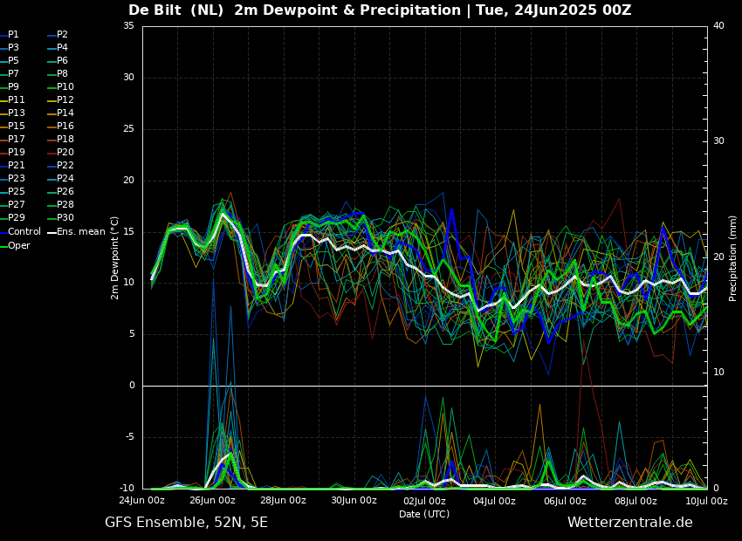Viewport: 742px width, 541px height.
Task: Click the 2m Dewpoint (°C) axis label
Action: [115, 257]
